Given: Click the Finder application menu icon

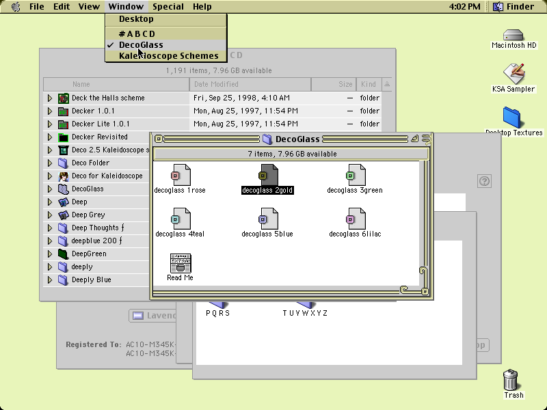Looking at the screenshot, I should [x=498, y=7].
